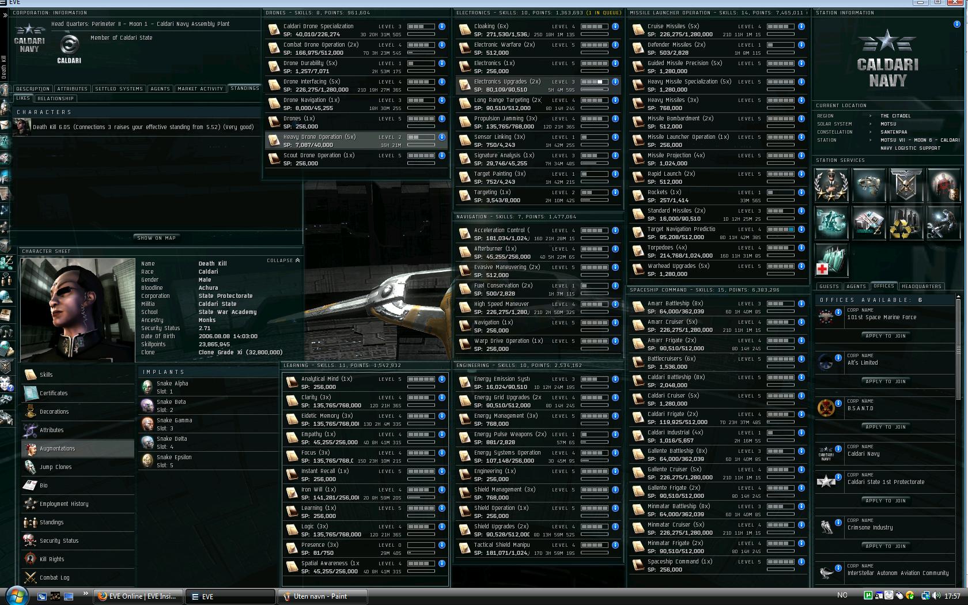Collapse the character sheet details
This screenshot has height=605, width=968.
pos(283,260)
